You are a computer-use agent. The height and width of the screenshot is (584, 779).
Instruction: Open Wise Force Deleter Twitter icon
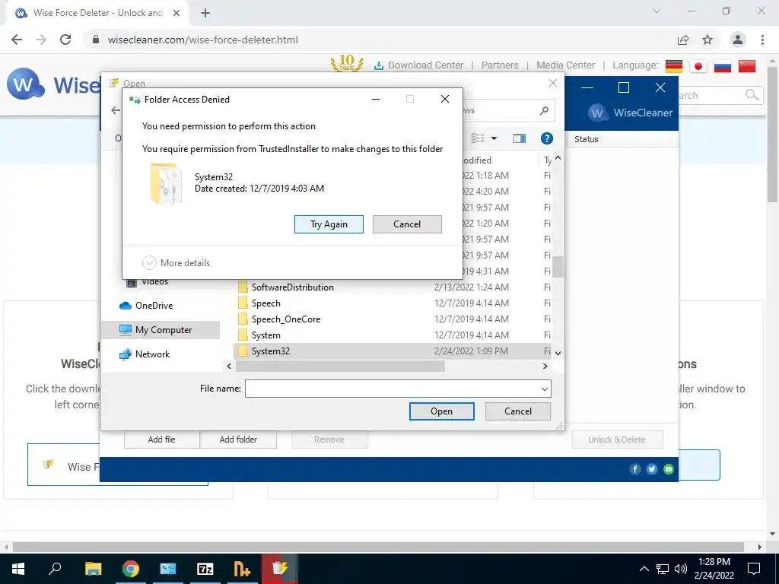(652, 468)
